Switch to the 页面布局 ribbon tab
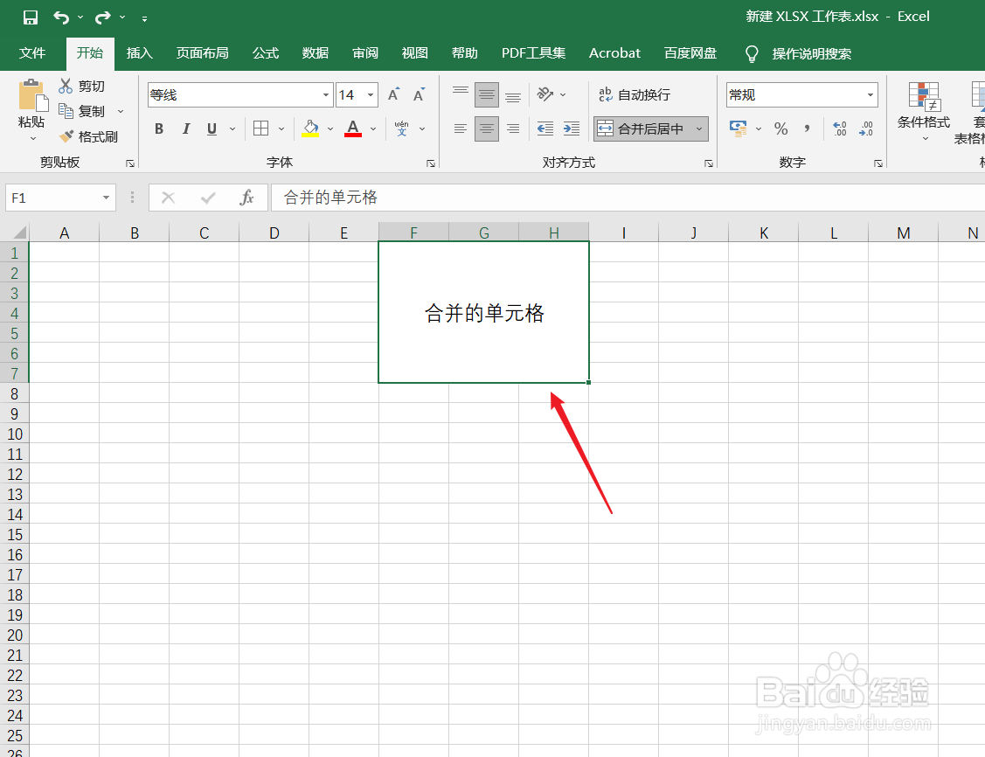985x757 pixels. coord(202,53)
